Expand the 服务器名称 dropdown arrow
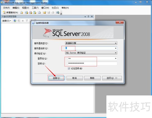This screenshot has height=118, width=152. pos(116,48)
